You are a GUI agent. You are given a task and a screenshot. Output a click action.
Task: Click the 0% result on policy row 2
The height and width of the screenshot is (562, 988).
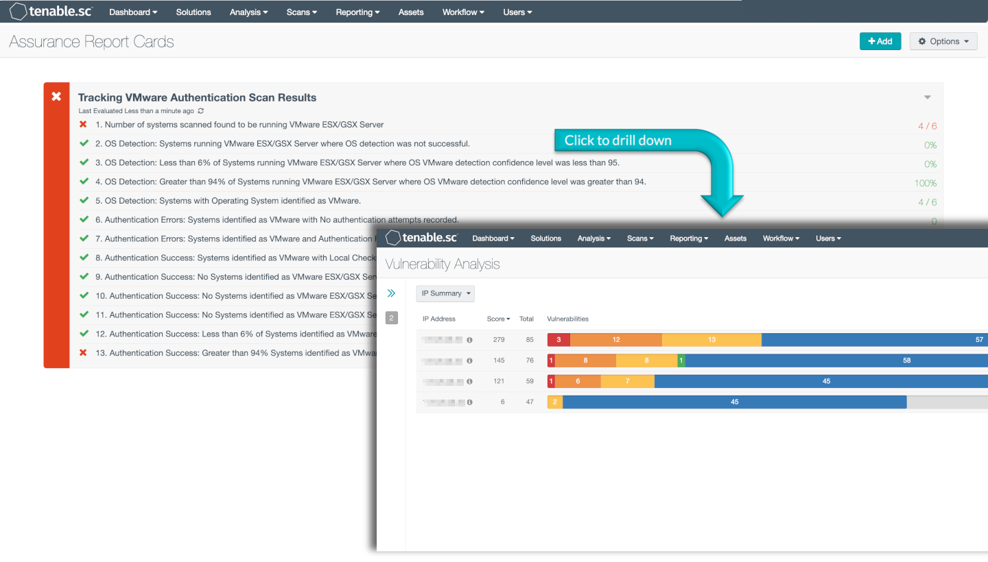click(930, 145)
